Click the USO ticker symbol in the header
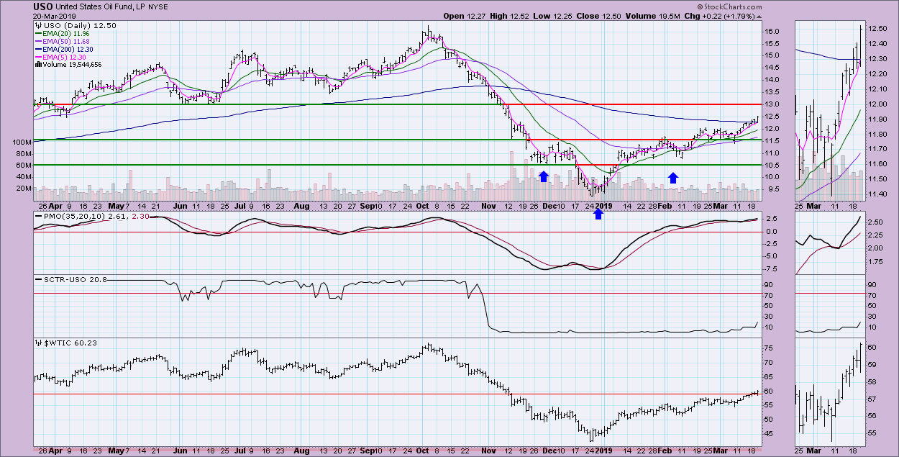The height and width of the screenshot is (457, 899). (x=42, y=6)
